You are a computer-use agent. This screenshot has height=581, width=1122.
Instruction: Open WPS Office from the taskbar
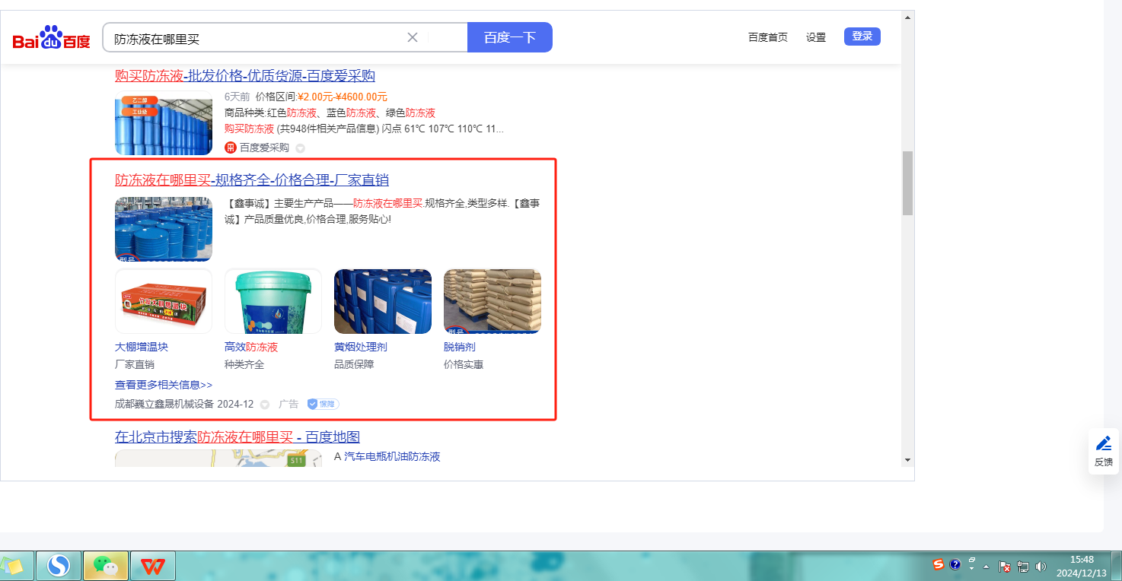click(x=153, y=565)
